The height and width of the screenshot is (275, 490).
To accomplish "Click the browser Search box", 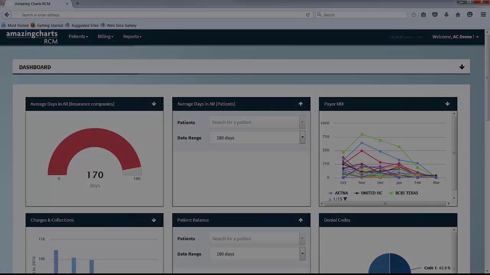I will pos(361,15).
